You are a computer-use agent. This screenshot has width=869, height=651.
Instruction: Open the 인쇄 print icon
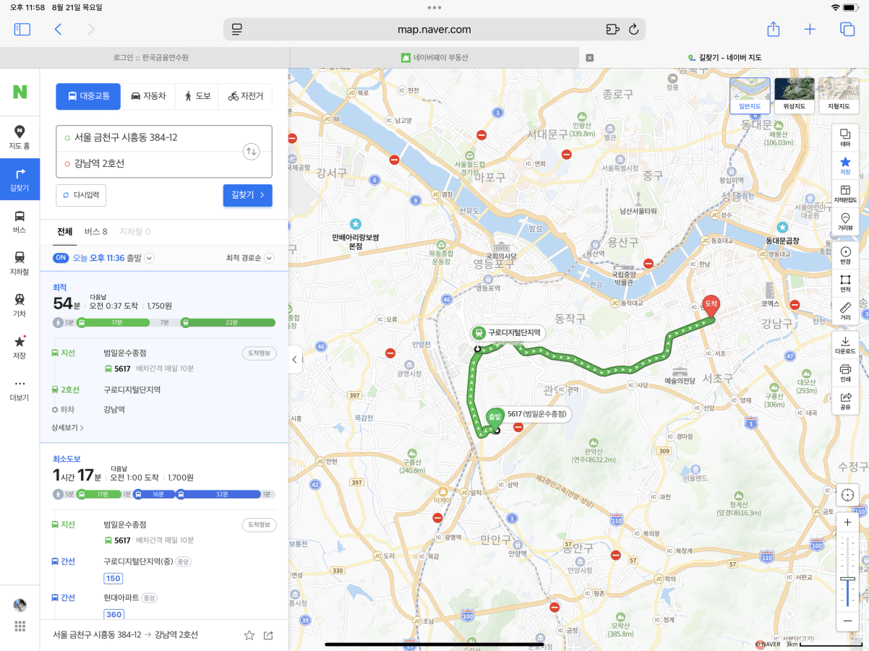tap(845, 373)
